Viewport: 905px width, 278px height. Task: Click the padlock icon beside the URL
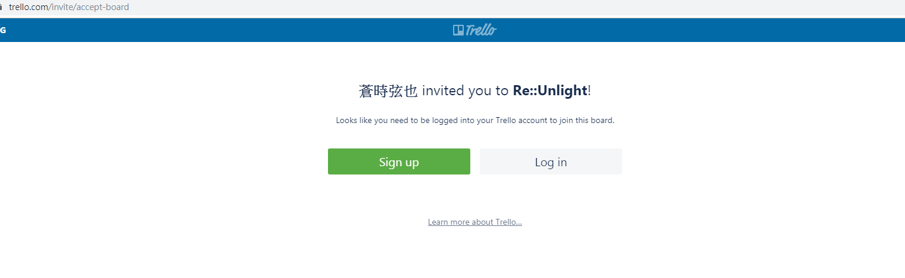click(x=1, y=8)
